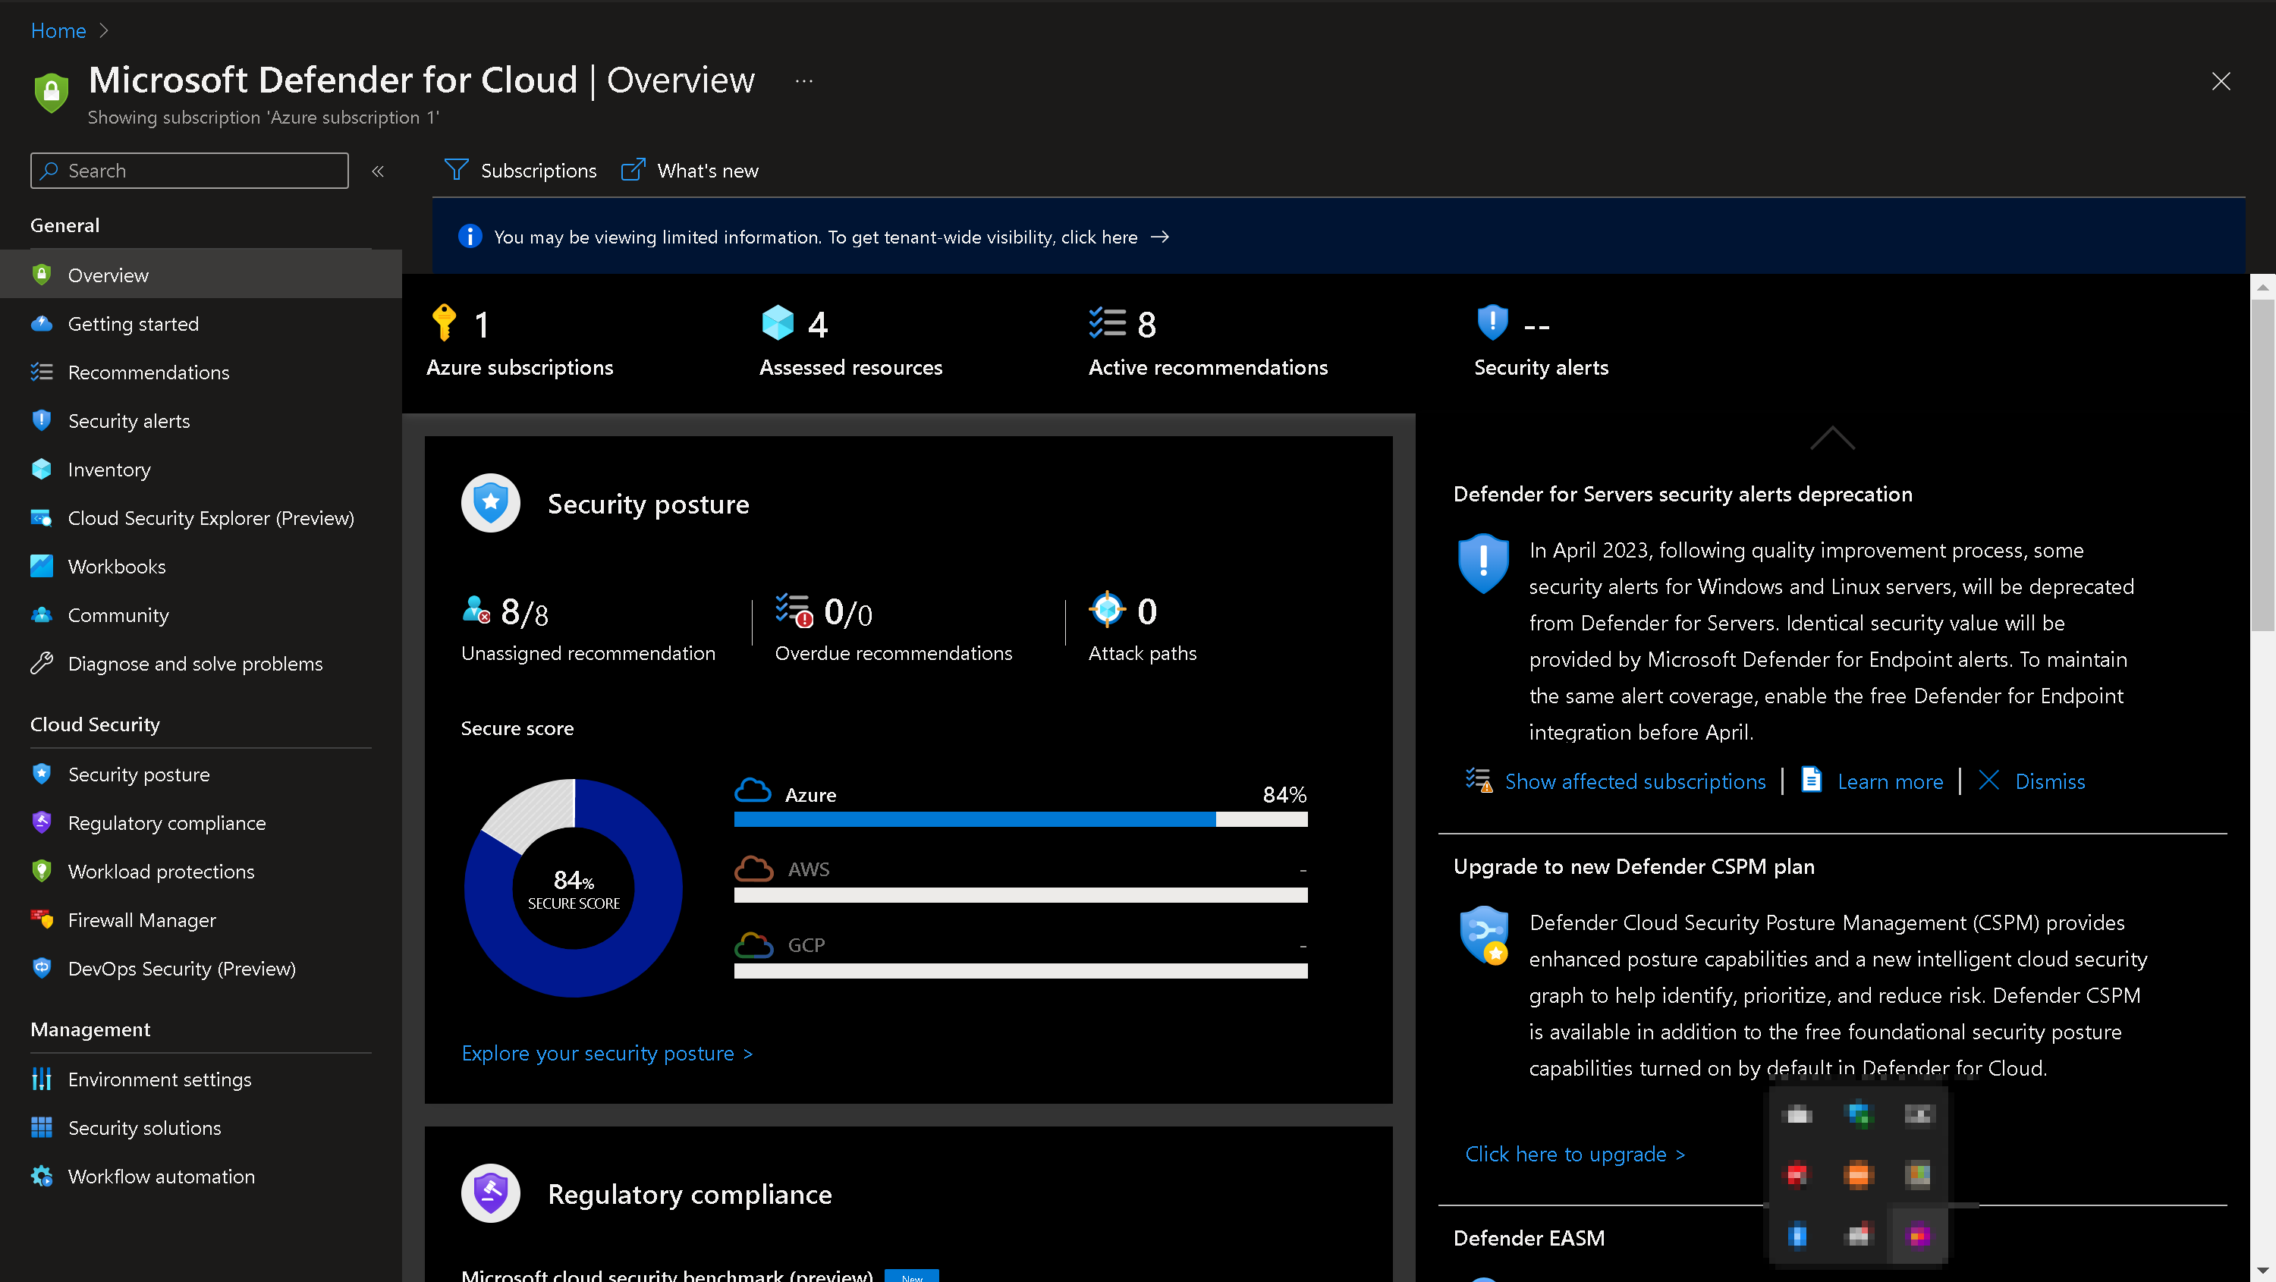Open Regulatory compliance under Cloud Security
This screenshot has width=2276, height=1282.
pyautogui.click(x=166, y=822)
